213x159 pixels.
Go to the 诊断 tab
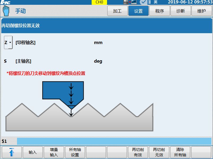[181, 11]
